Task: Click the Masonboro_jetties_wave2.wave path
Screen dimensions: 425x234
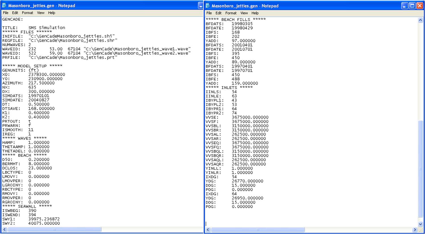Action: [x=137, y=53]
